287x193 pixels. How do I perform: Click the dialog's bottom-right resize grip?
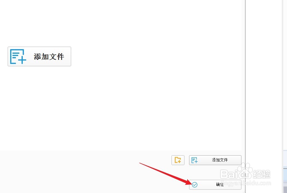click(x=244, y=191)
